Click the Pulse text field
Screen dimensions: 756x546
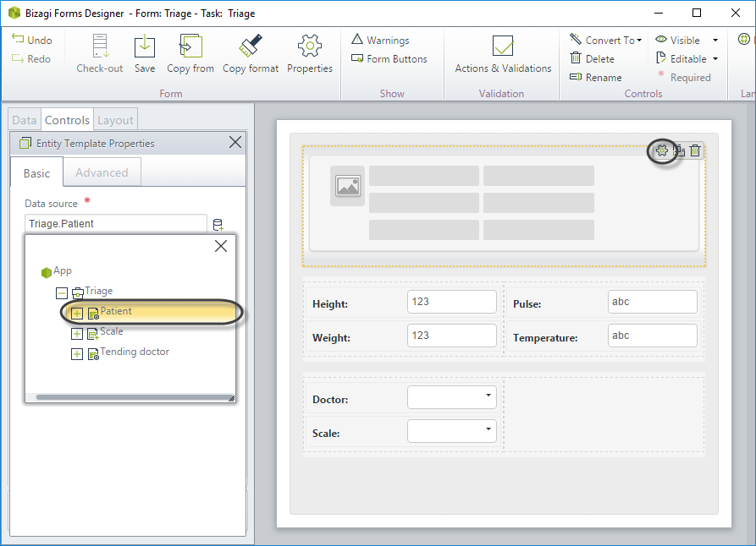(x=653, y=302)
